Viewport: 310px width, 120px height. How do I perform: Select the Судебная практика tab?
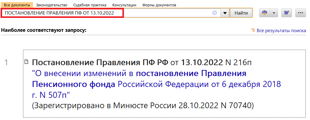click(90, 5)
